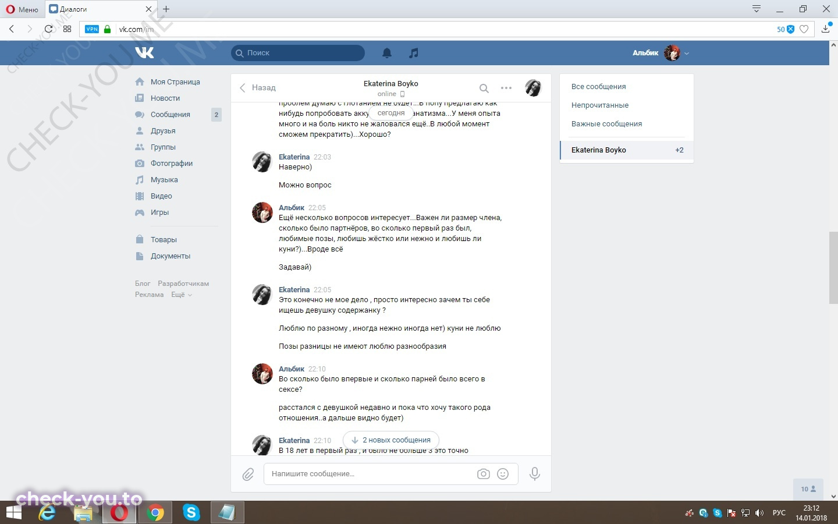Close the Диалоги browser tab
Screen dimensions: 838x524
click(x=148, y=9)
